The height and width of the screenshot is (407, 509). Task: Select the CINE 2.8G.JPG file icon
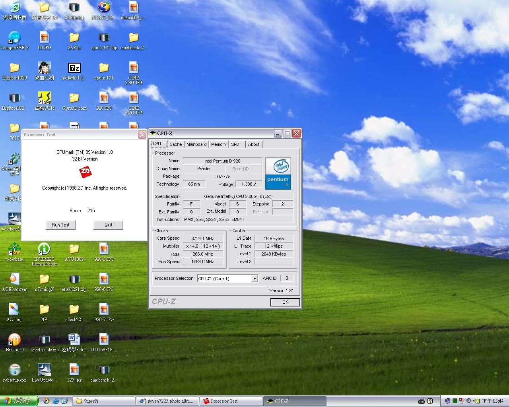coord(134,73)
